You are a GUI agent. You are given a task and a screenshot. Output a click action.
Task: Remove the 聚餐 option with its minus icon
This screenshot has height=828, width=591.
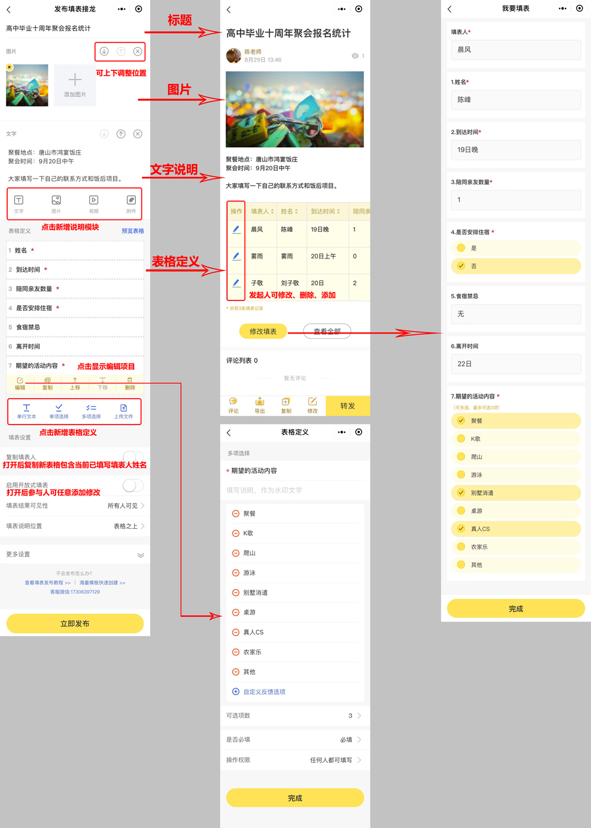[x=236, y=513]
